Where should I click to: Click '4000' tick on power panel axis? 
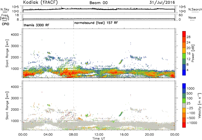point(15,35)
